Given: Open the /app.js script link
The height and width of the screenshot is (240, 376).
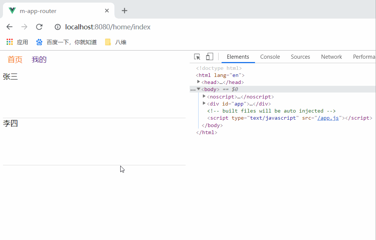Looking at the screenshot, I should coord(328,118).
